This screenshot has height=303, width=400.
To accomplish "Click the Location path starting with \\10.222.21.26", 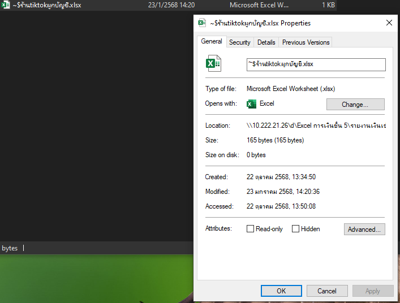I will coord(316,125).
